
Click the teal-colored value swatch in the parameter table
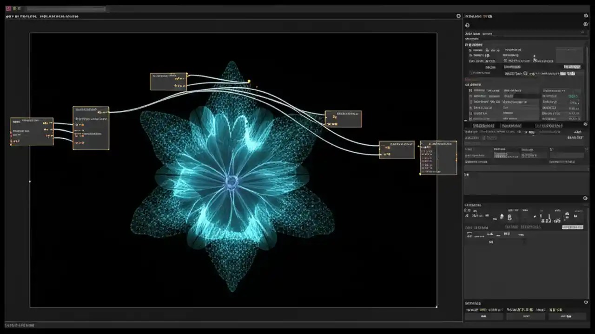coord(573,96)
